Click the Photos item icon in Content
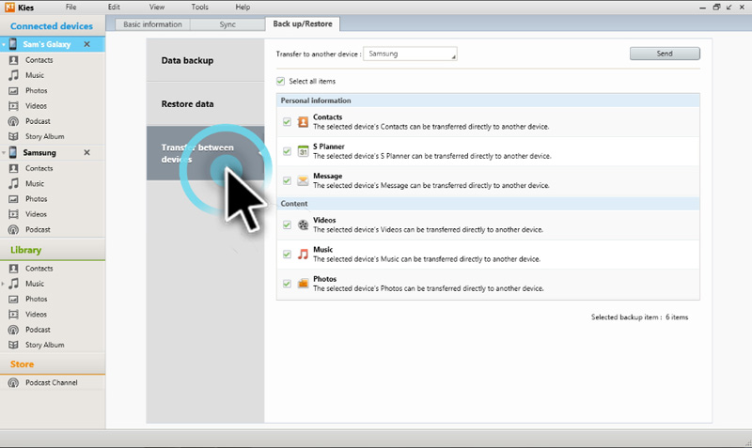Image resolution: width=752 pixels, height=448 pixels. 303,284
